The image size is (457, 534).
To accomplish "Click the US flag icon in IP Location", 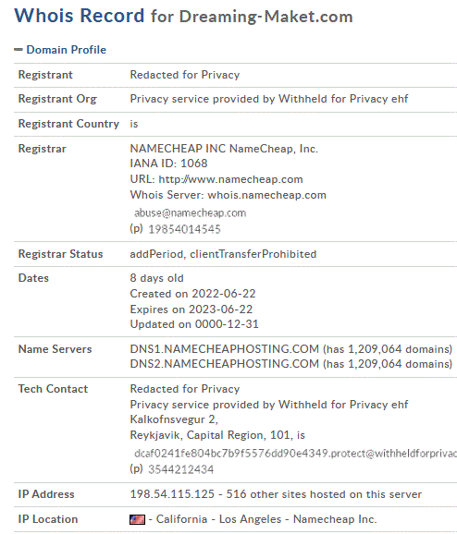I will 137,519.
